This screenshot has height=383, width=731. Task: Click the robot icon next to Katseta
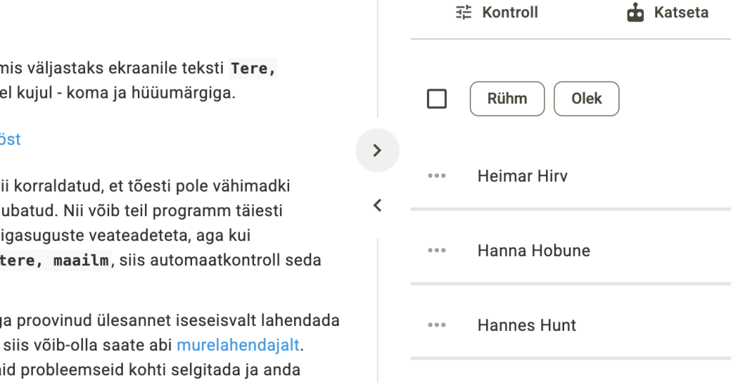(x=635, y=12)
